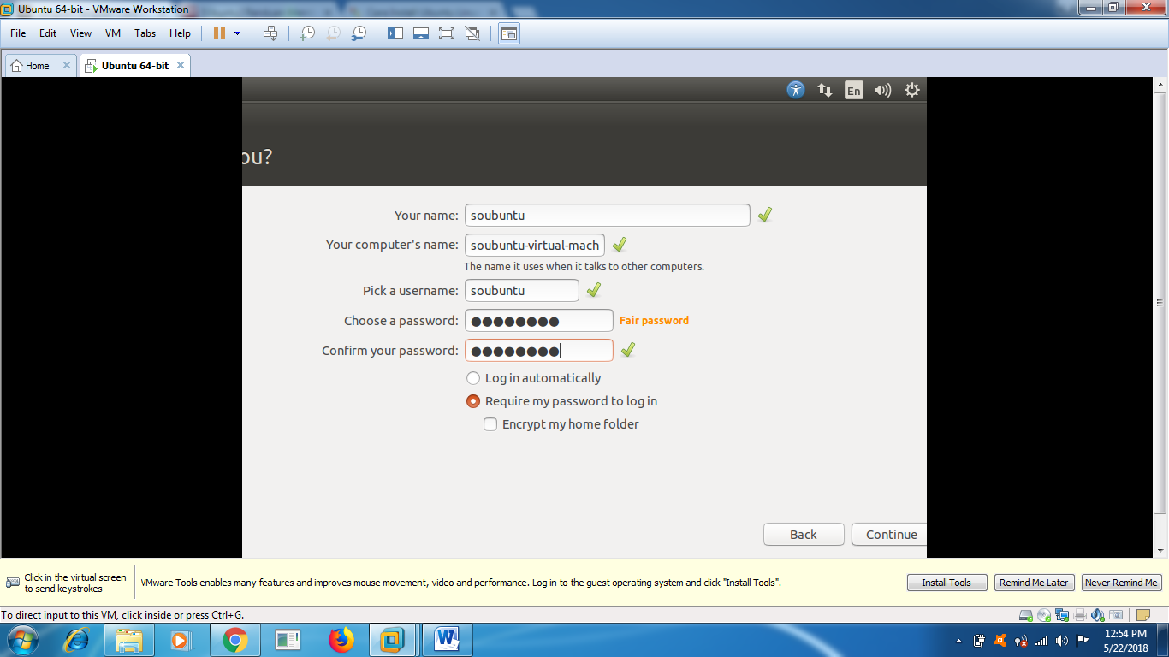Enable Log in automatically
1169x657 pixels.
pyautogui.click(x=473, y=377)
